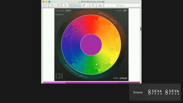Click the R: 65 % value
The width and height of the screenshot is (183, 103).
click(59, 74)
